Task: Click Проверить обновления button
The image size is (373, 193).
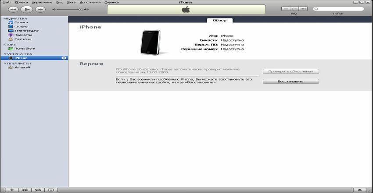Action: pos(291,71)
